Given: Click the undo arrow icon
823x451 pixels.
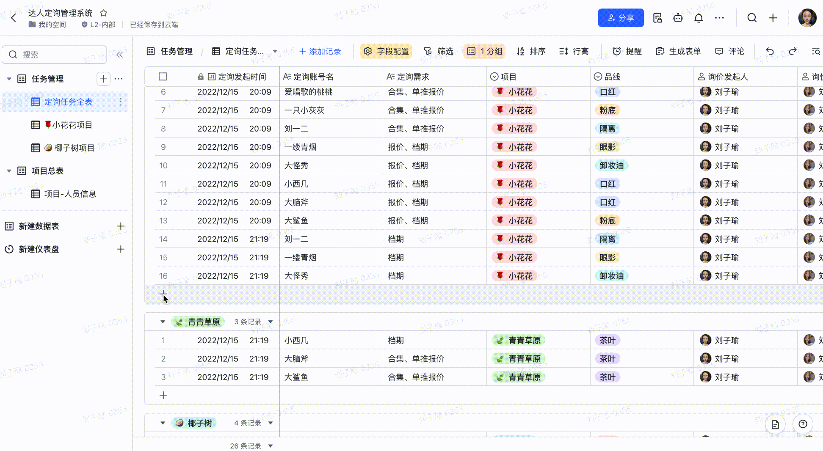Looking at the screenshot, I should coord(770,51).
